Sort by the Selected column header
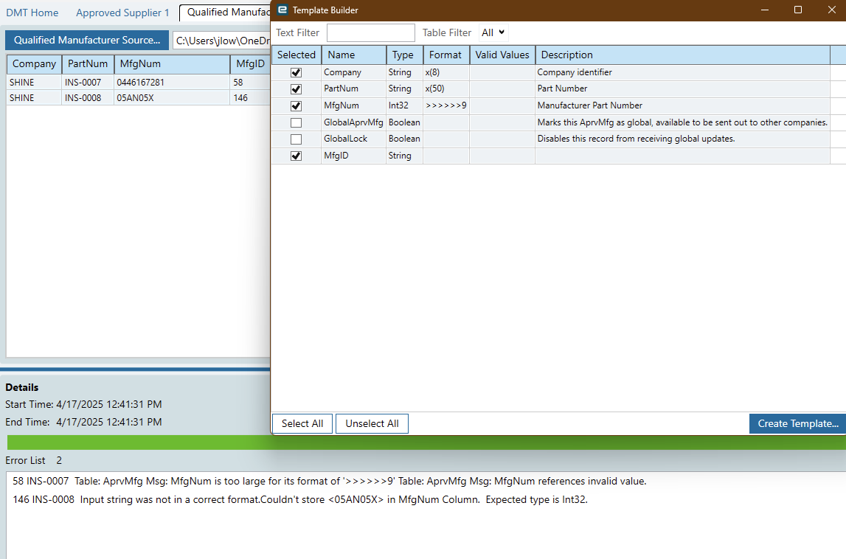Image resolution: width=846 pixels, height=559 pixels. (297, 55)
